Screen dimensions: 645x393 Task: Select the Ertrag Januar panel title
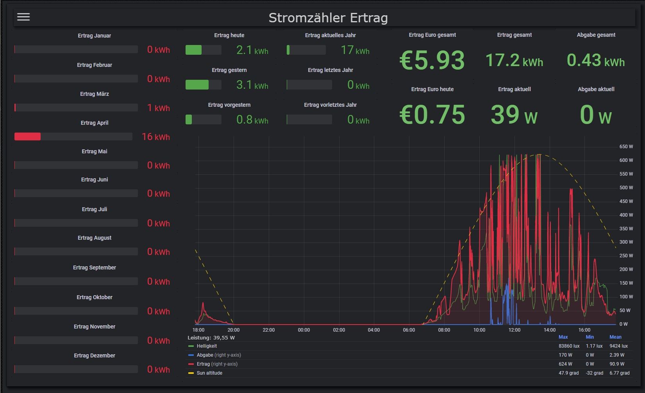(95, 36)
